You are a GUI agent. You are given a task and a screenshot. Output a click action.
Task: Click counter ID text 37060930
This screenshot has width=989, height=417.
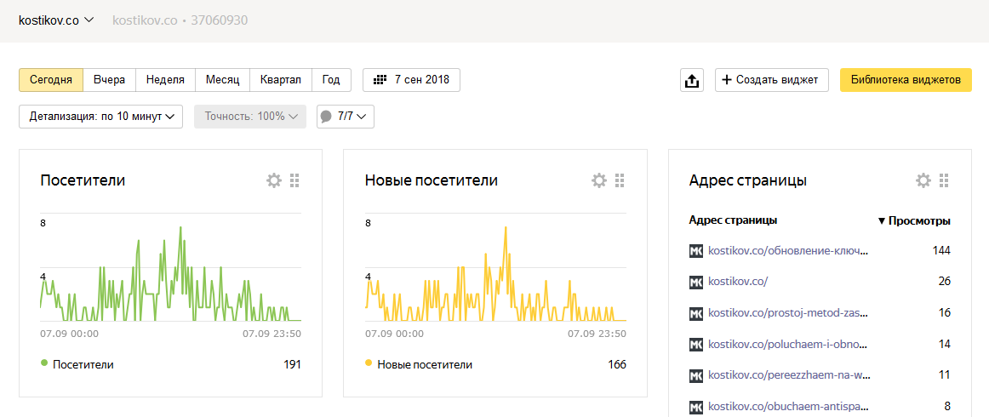(219, 20)
